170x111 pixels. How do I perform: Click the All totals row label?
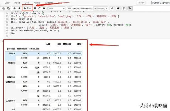13,110
